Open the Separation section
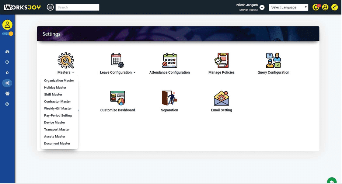342x184 pixels. coord(169,100)
